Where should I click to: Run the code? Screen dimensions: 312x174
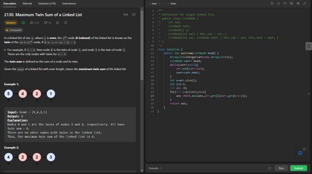coord(281,168)
